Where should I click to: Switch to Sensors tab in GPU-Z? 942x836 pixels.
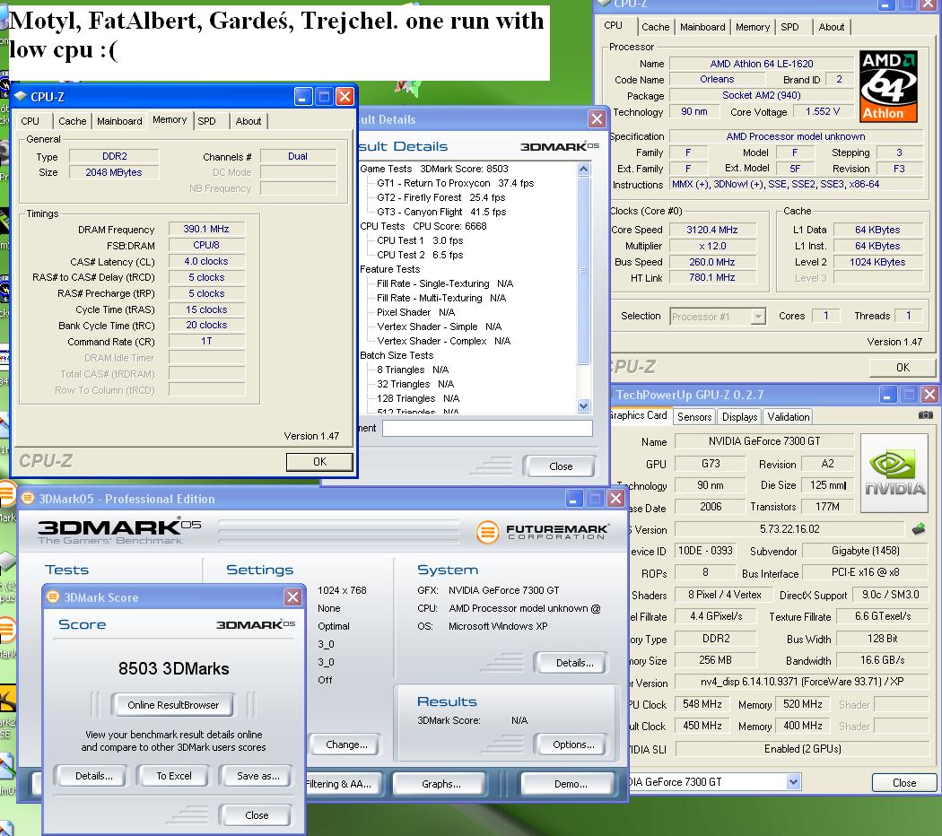pos(693,417)
